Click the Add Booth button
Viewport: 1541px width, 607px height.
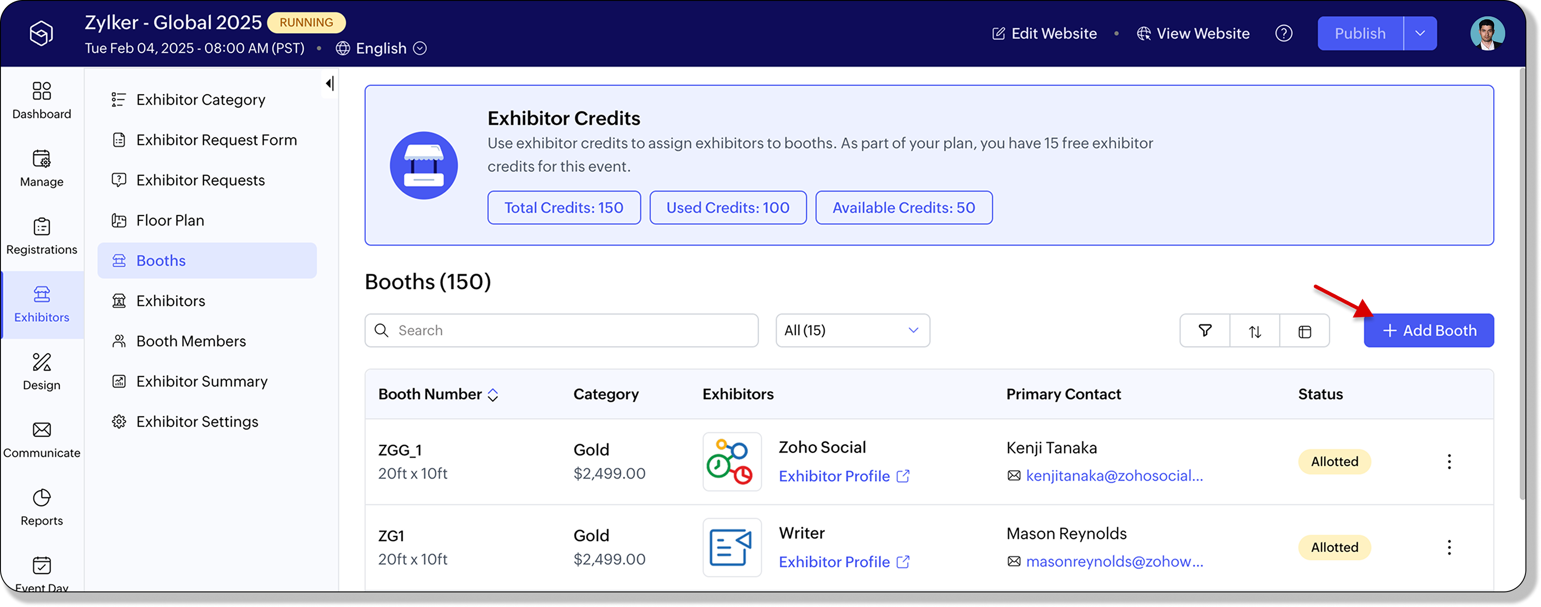tap(1428, 331)
